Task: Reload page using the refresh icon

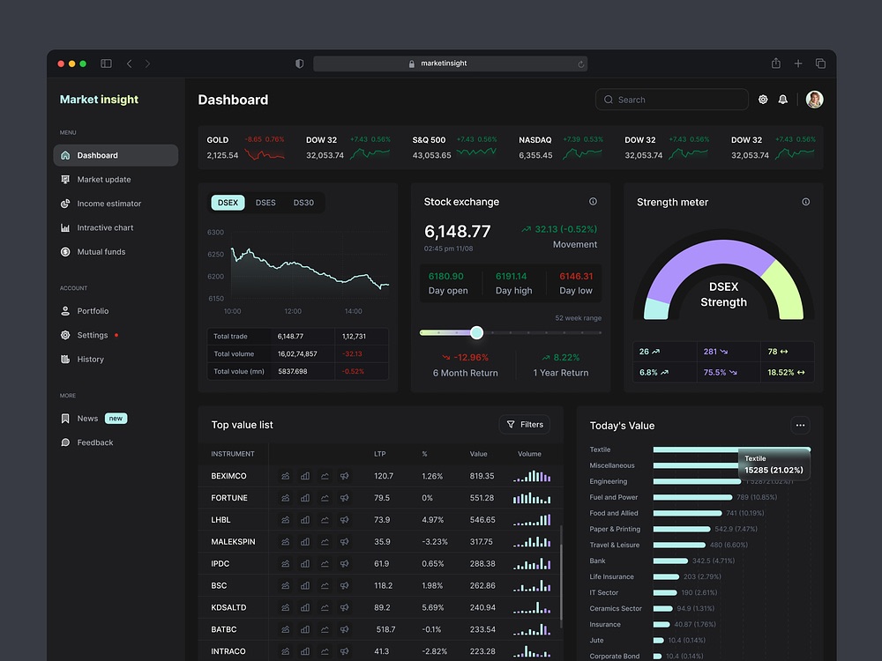Action: click(x=580, y=64)
